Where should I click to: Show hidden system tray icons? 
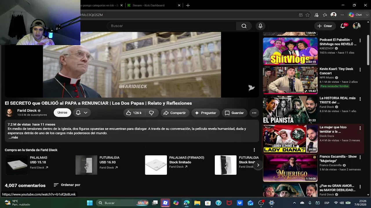294,203
